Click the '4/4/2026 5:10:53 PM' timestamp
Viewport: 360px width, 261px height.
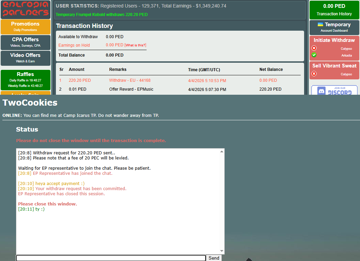pos(207,80)
